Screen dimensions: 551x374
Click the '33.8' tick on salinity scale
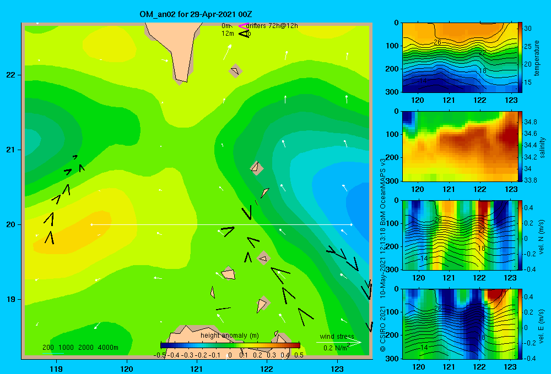(531, 180)
